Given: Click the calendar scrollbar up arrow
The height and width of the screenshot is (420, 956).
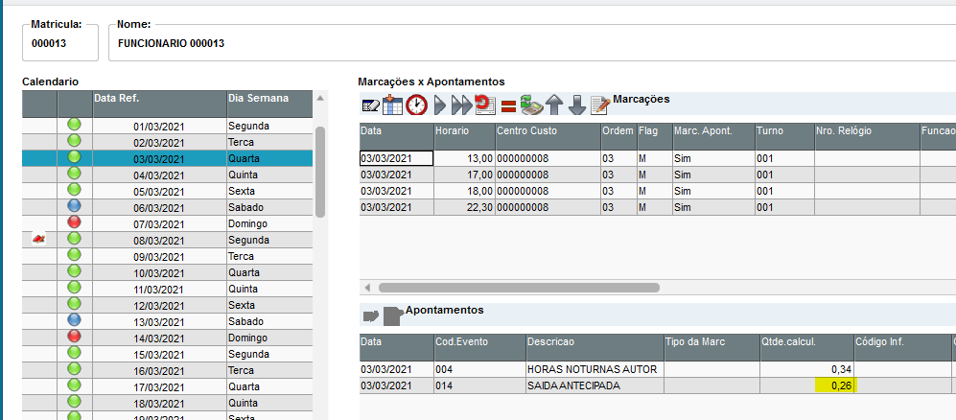Looking at the screenshot, I should (320, 98).
